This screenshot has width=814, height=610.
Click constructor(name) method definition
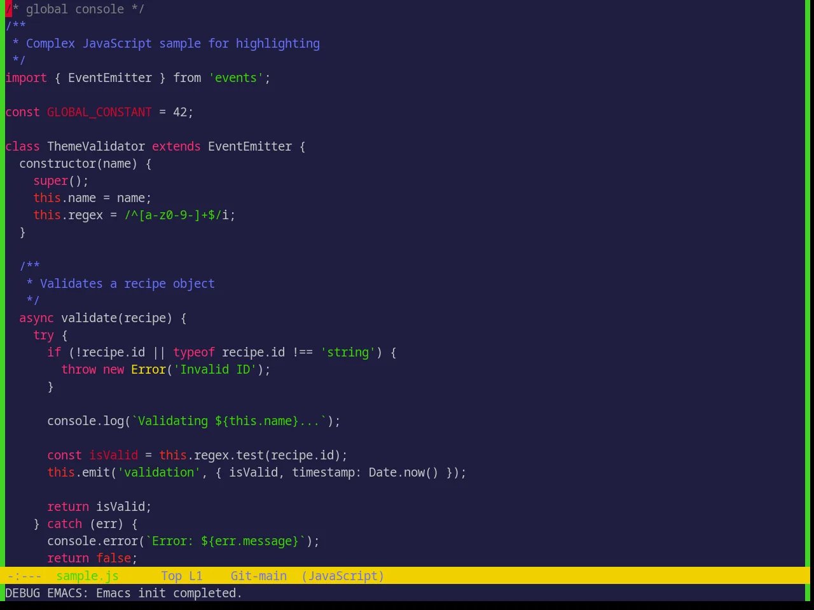click(x=78, y=163)
